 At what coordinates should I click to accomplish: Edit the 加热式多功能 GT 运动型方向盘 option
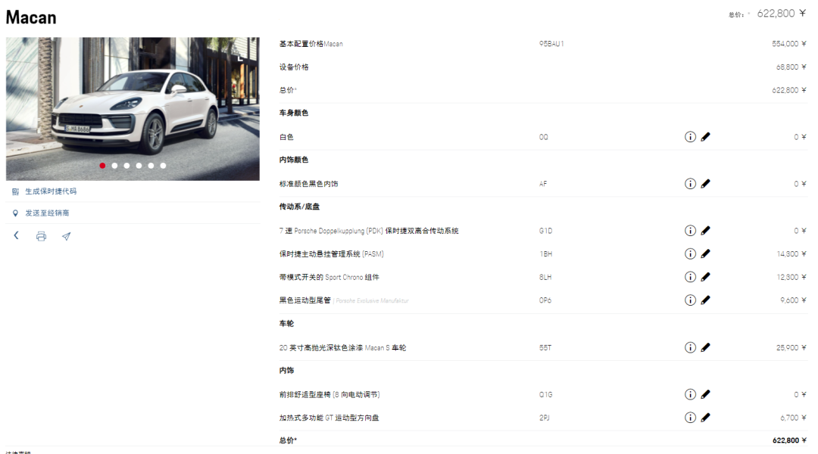tap(705, 418)
